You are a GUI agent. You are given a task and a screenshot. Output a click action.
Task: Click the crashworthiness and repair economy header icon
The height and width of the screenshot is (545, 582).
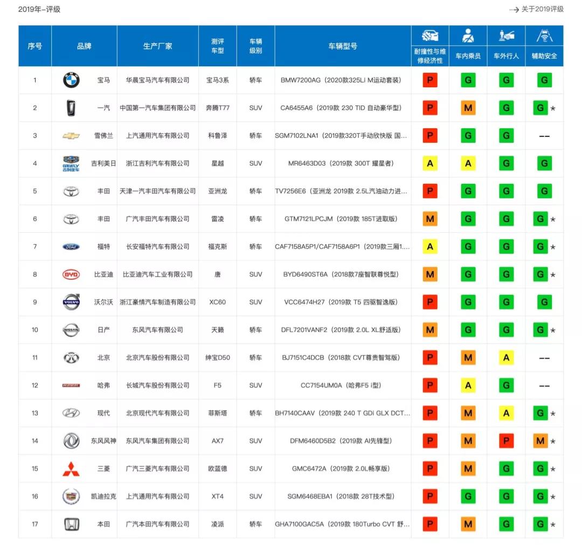[430, 36]
